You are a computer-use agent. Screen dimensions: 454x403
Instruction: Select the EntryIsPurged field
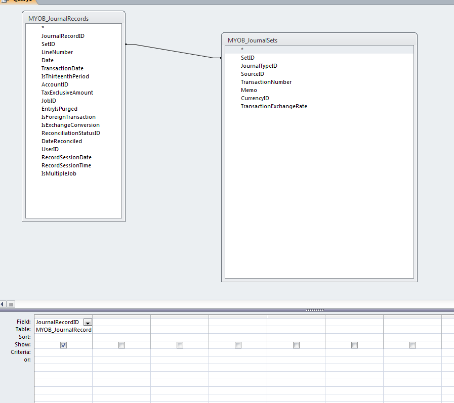tap(73, 109)
